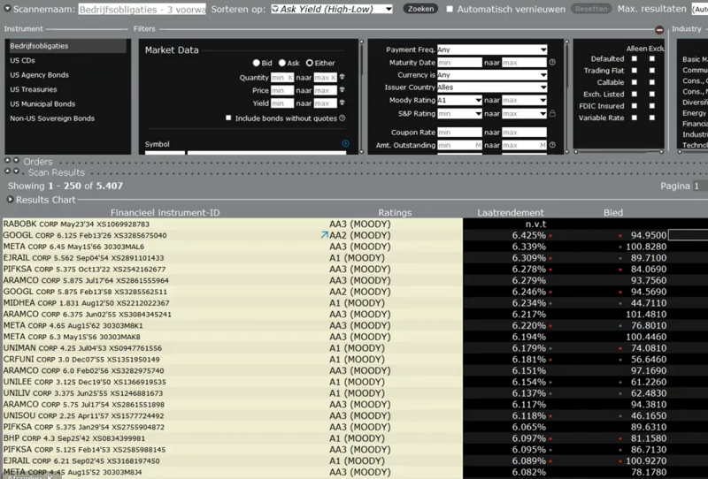
Task: Open the Amt. Outstanding help icon
Action: point(552,145)
